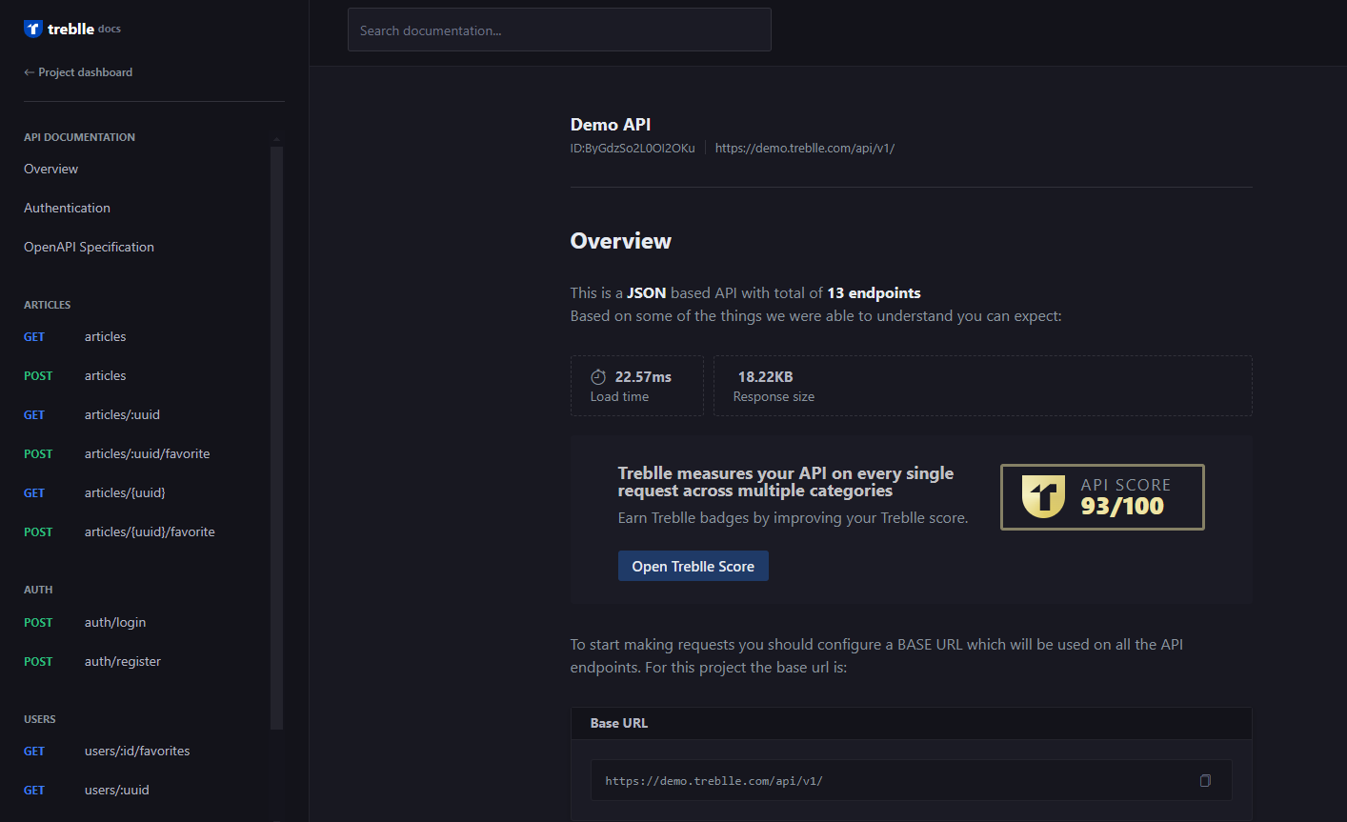1347x822 pixels.
Task: Open the Overview sidebar section
Action: [x=51, y=169]
